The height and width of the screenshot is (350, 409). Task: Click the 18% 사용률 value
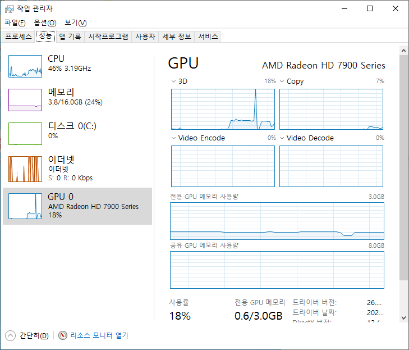pyautogui.click(x=180, y=316)
